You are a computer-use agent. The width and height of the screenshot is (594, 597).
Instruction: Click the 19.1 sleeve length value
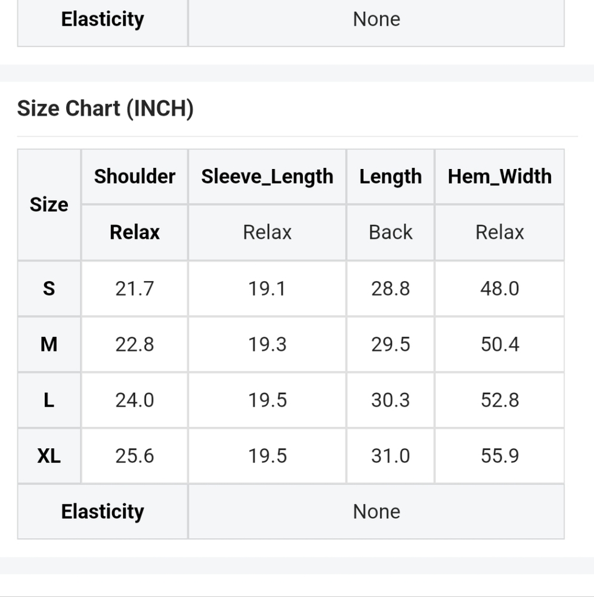click(x=267, y=288)
